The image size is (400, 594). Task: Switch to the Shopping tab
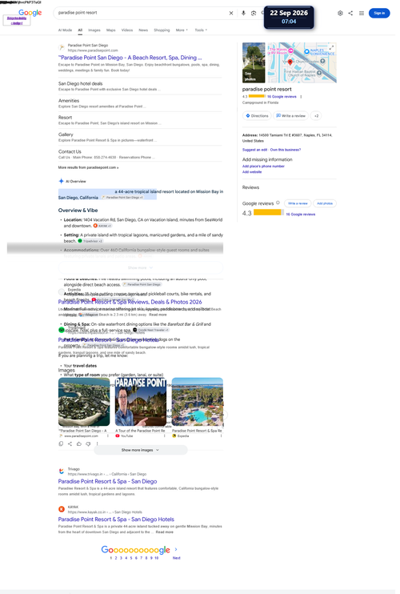coord(162,30)
